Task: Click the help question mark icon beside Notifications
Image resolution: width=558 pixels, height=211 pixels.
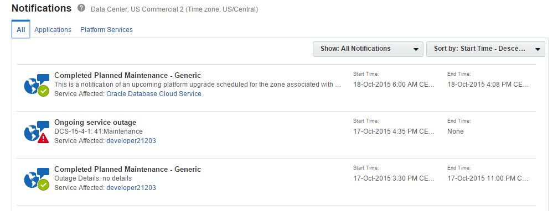Action: tap(81, 8)
